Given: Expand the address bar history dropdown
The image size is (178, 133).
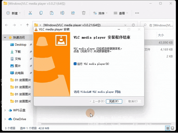Looking at the screenshot, I should click(x=125, y=25).
